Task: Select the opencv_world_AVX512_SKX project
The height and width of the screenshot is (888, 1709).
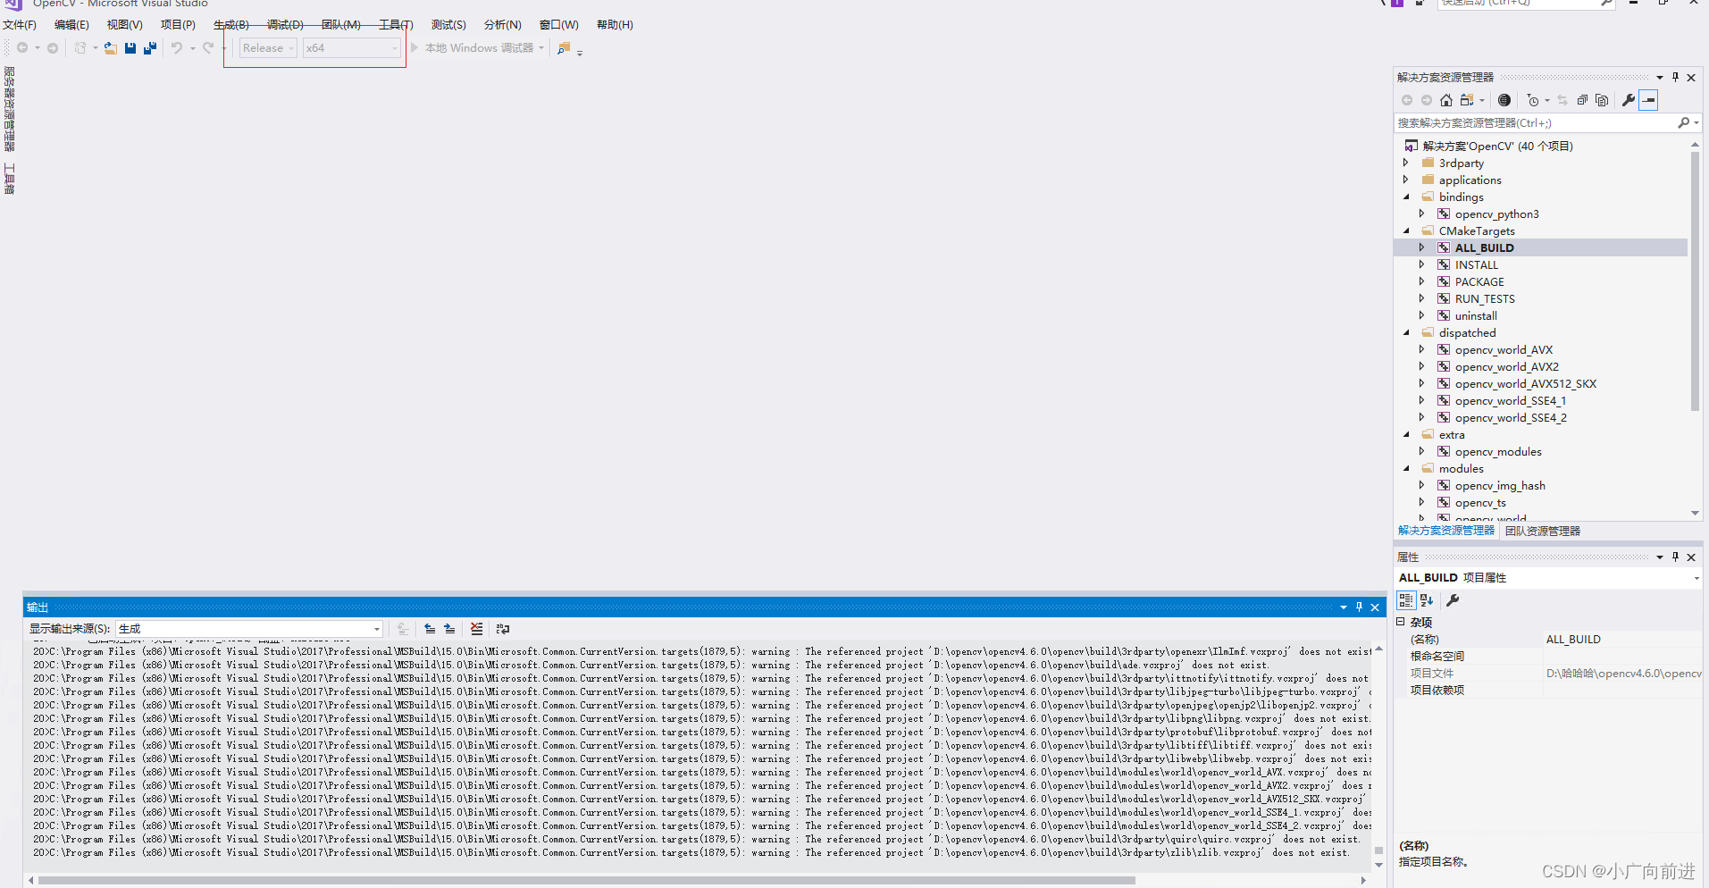Action: point(1526,383)
